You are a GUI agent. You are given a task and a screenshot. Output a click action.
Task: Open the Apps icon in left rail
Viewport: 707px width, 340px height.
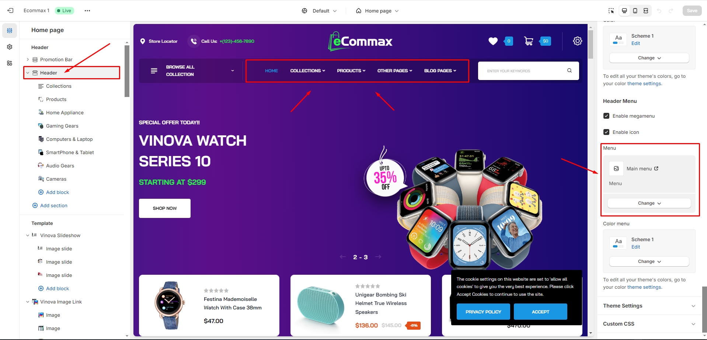coord(10,63)
